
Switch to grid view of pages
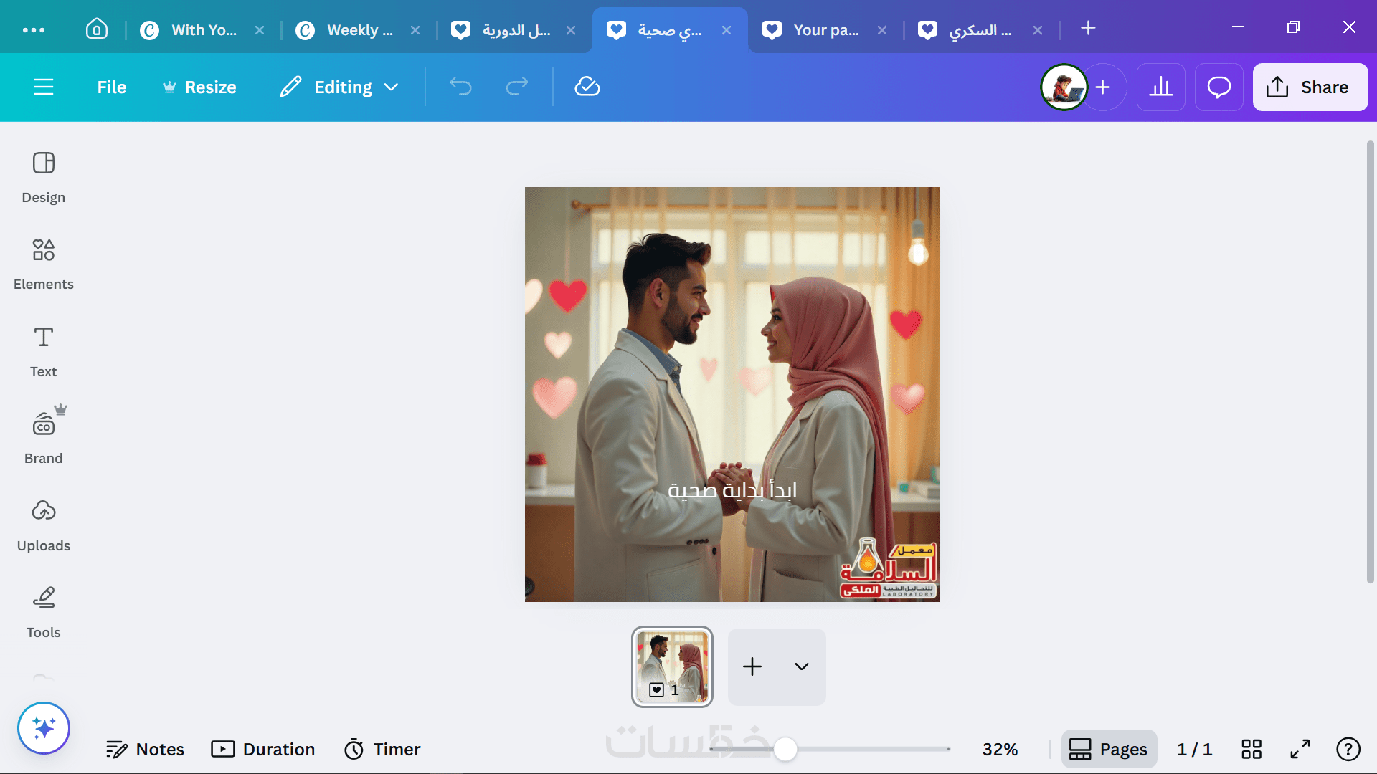tap(1251, 749)
